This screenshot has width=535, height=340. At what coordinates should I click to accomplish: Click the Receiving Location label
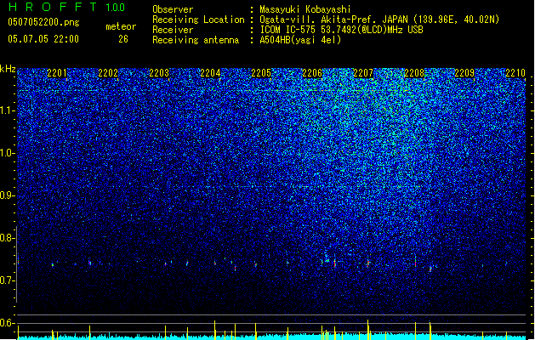point(198,20)
